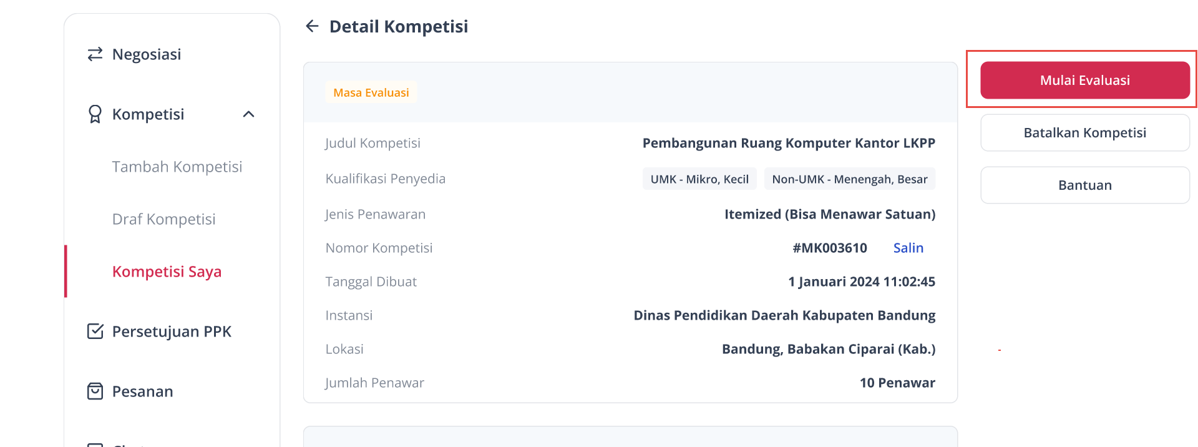
Task: Select Tambah Kompetisi submenu item
Action: click(x=177, y=167)
